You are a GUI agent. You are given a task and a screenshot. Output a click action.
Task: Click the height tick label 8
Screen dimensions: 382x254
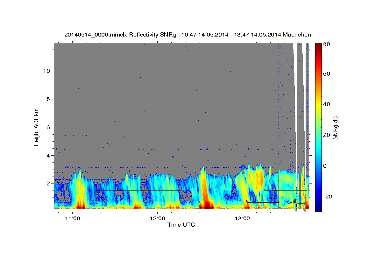[x=49, y=99]
